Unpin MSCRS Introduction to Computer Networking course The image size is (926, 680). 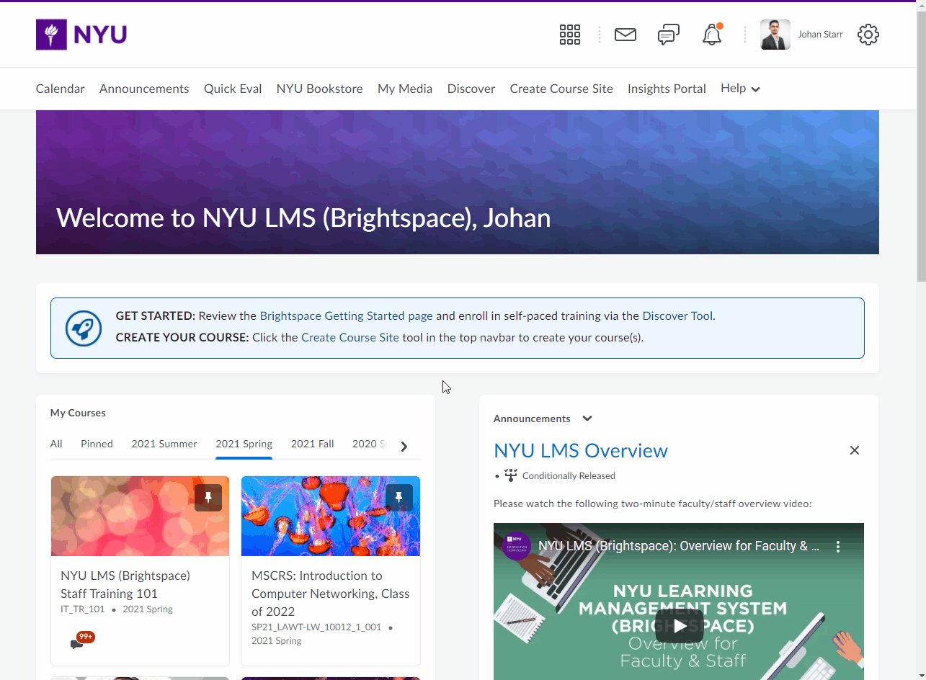399,498
